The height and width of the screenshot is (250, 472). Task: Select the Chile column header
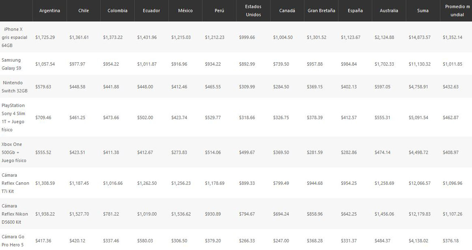(x=84, y=11)
